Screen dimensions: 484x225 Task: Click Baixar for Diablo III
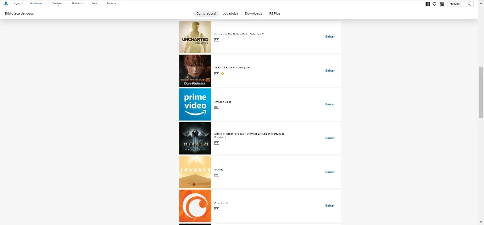(330, 138)
